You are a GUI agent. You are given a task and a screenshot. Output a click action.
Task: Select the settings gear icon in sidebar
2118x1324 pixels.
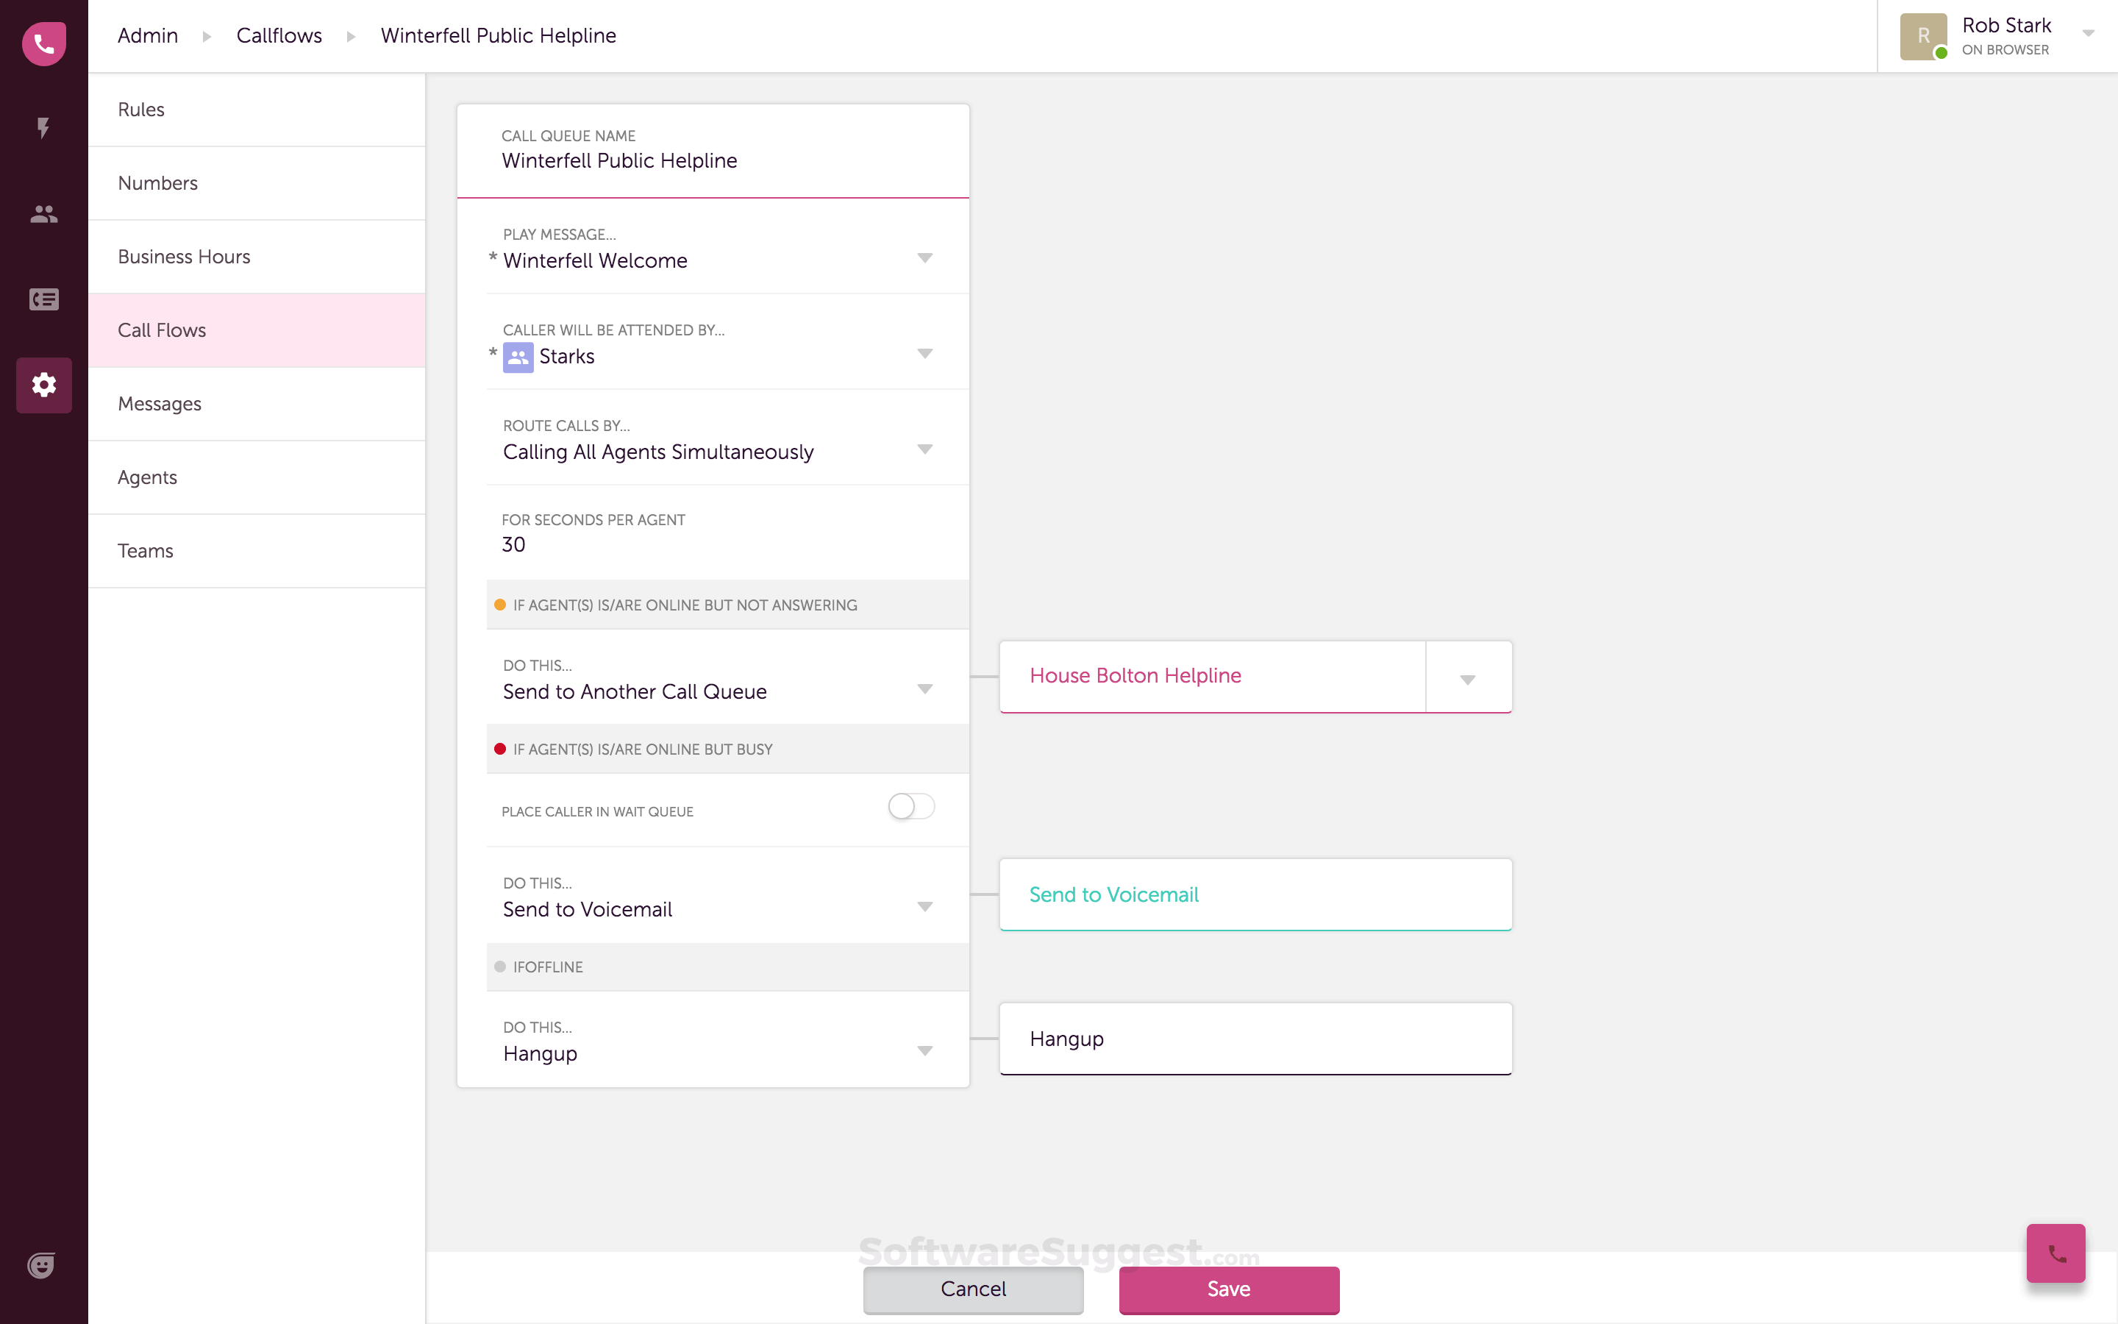44,385
